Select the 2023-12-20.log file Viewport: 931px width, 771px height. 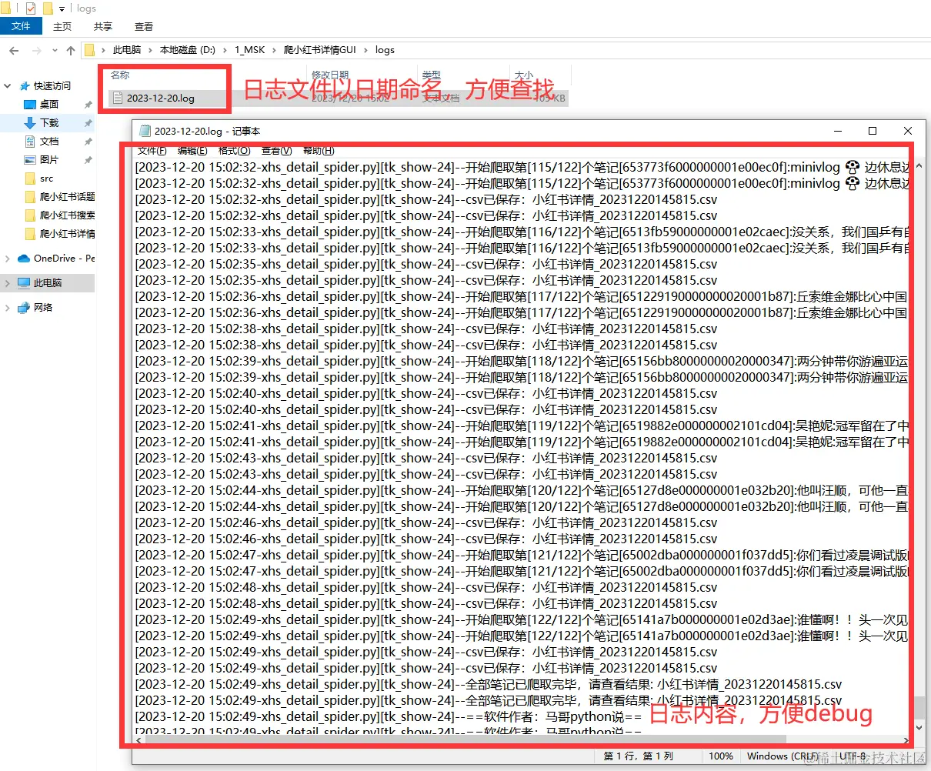click(x=161, y=98)
